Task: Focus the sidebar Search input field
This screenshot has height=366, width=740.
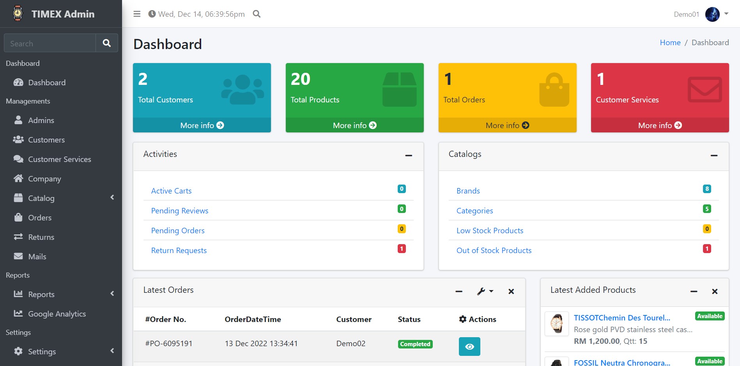Action: [x=50, y=43]
